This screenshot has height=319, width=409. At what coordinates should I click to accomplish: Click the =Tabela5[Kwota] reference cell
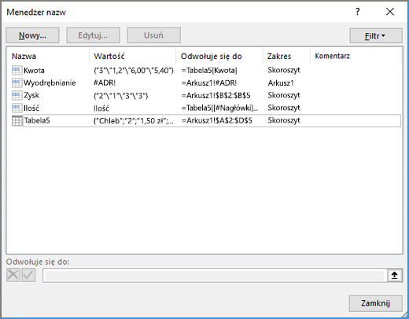click(x=209, y=70)
